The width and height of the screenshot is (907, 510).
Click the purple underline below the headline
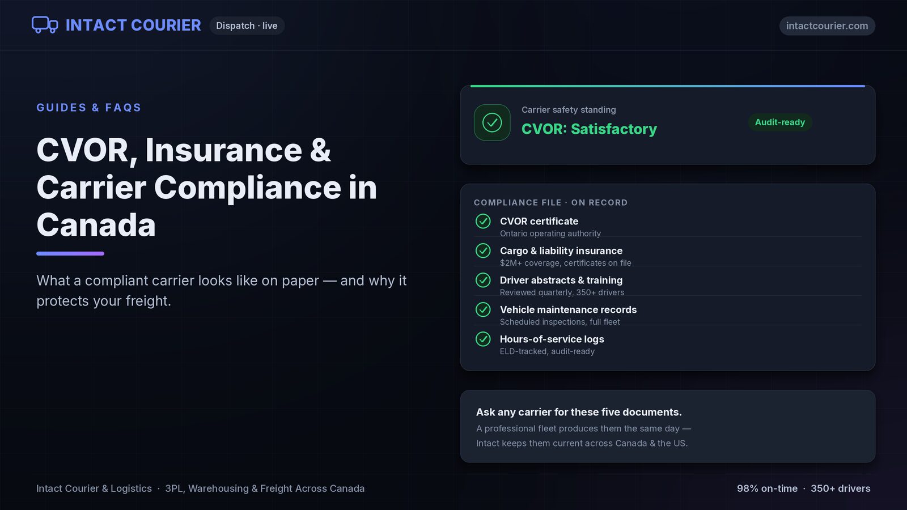coord(70,253)
